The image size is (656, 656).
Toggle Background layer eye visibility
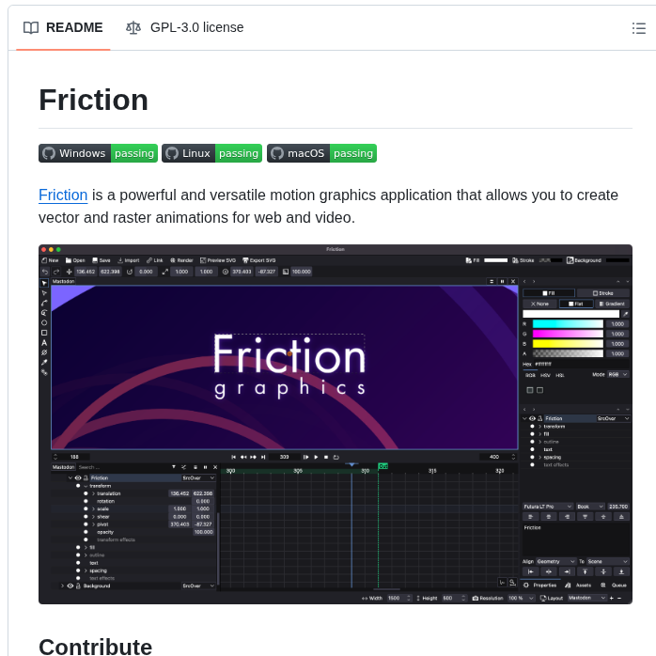point(70,586)
